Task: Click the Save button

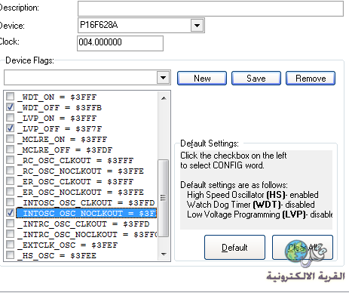Action: click(256, 79)
